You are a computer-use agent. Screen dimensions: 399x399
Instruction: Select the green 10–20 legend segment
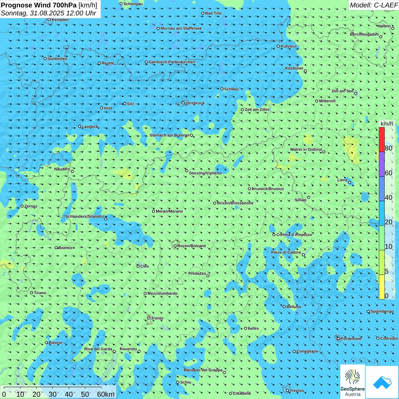click(x=382, y=238)
